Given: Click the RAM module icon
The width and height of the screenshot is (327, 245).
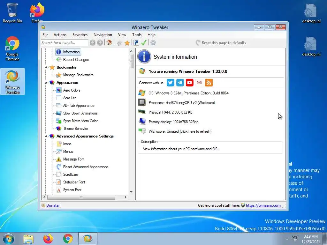Looking at the screenshot, I should 142,112.
